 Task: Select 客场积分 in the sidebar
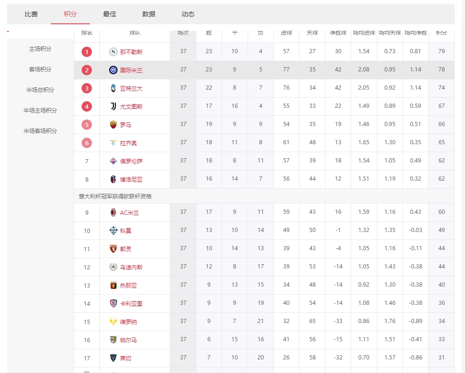pyautogui.click(x=40, y=70)
